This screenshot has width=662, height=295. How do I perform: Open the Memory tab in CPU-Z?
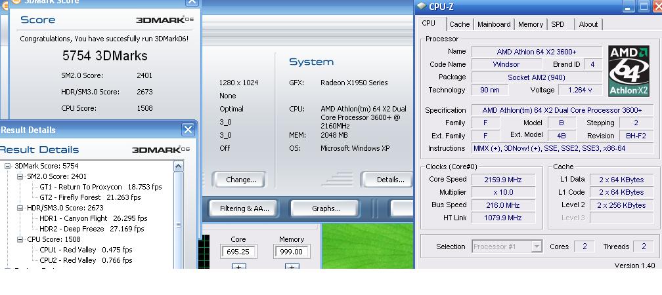(530, 24)
